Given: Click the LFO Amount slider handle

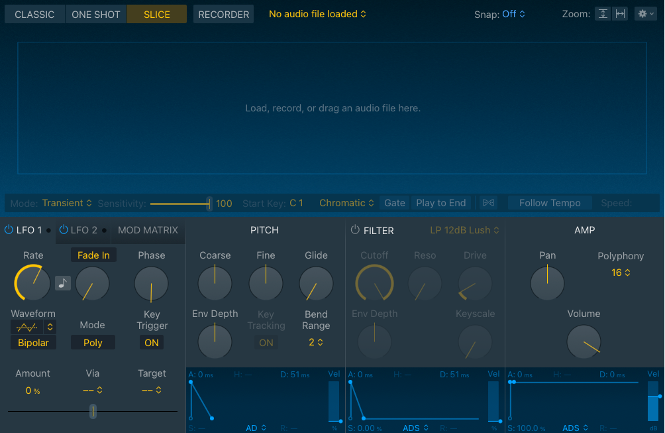Looking at the screenshot, I should 93,411.
